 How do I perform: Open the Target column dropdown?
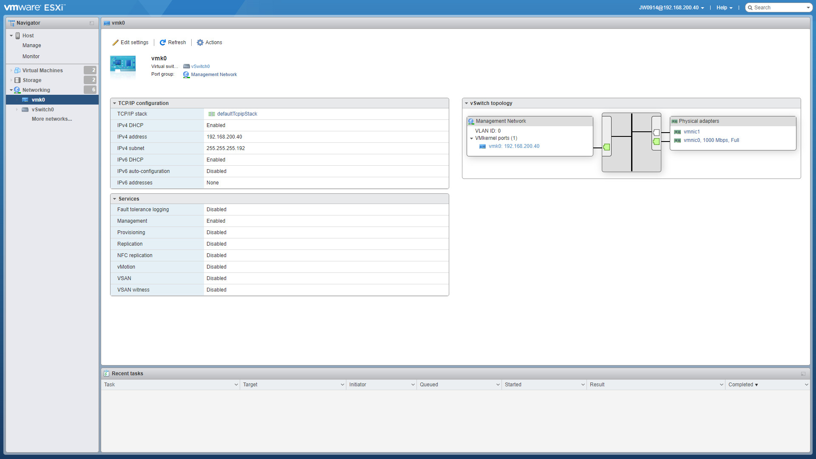(x=343, y=385)
